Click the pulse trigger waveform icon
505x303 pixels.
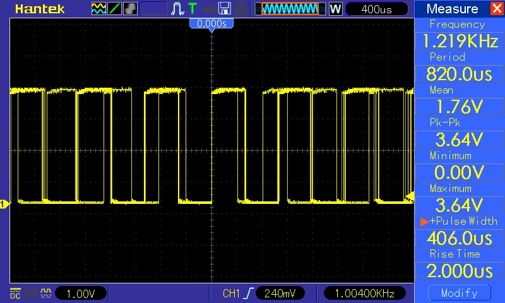coord(178,9)
